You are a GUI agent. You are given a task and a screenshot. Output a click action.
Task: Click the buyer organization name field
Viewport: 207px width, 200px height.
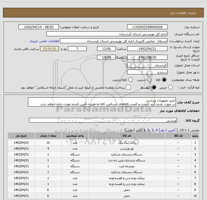(x=107, y=34)
